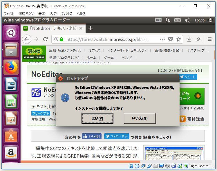Open Firefox downloads panel
Viewport: 217px width, 171px height.
(189, 39)
